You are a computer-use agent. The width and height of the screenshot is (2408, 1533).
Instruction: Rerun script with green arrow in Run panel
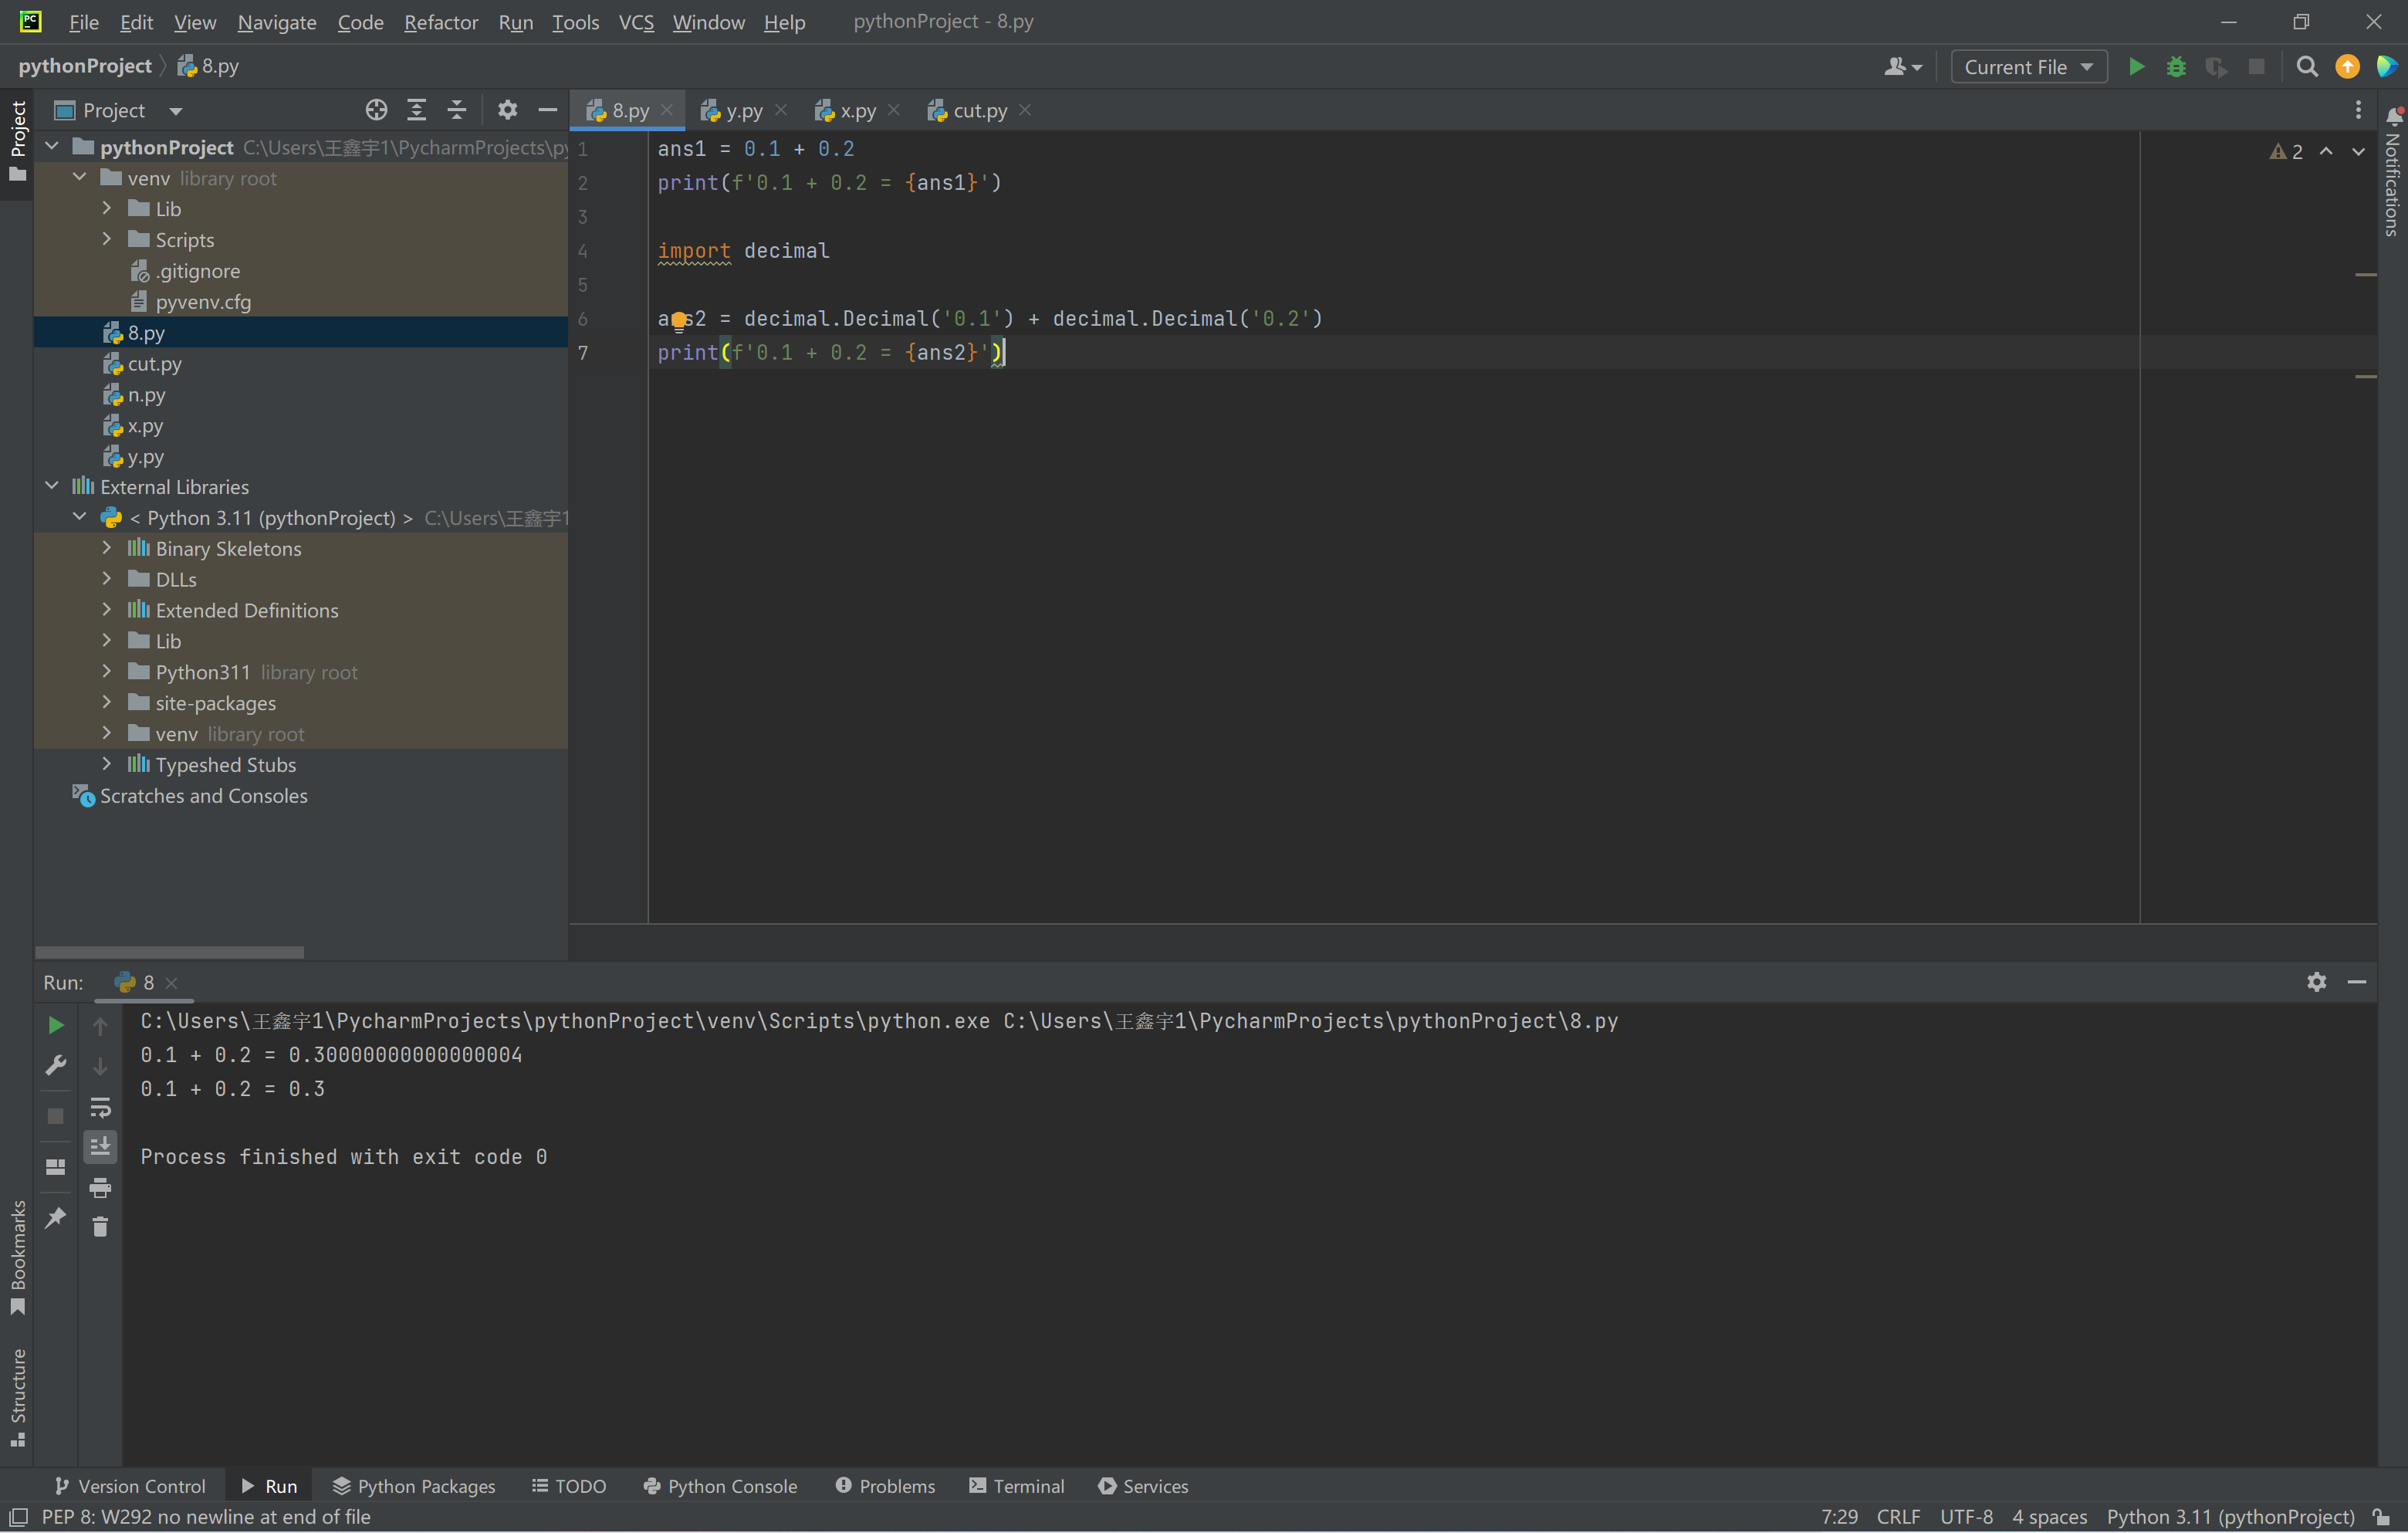coord(56,1025)
